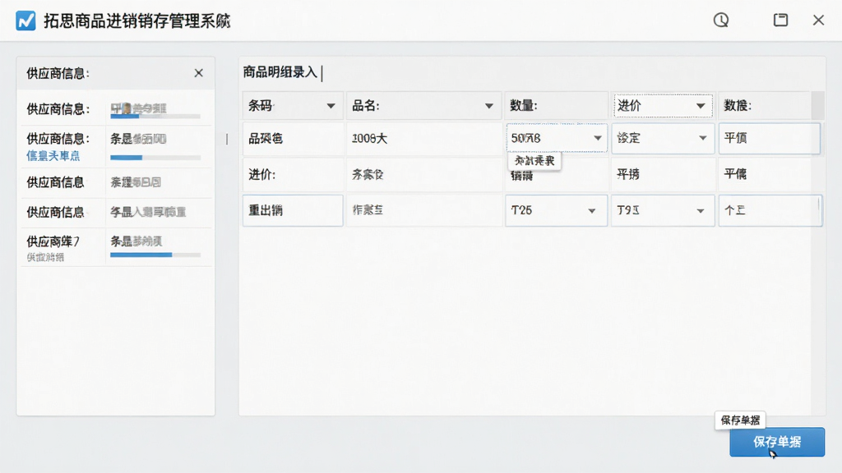842x473 pixels.
Task: Open the clock history icon in title bar
Action: [x=720, y=21]
